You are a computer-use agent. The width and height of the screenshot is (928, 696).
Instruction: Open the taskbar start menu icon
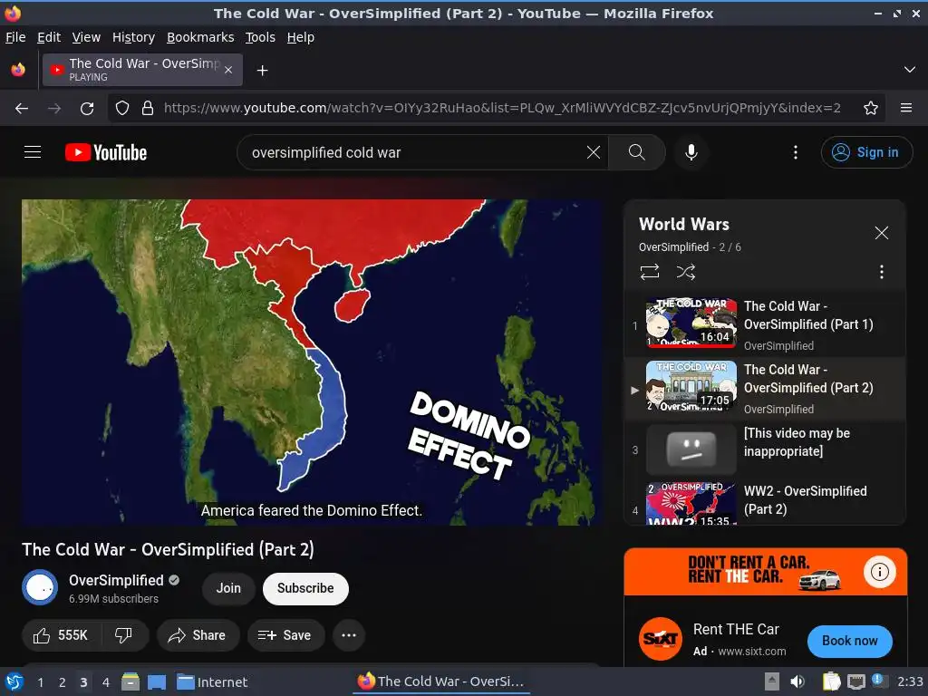coord(14,681)
